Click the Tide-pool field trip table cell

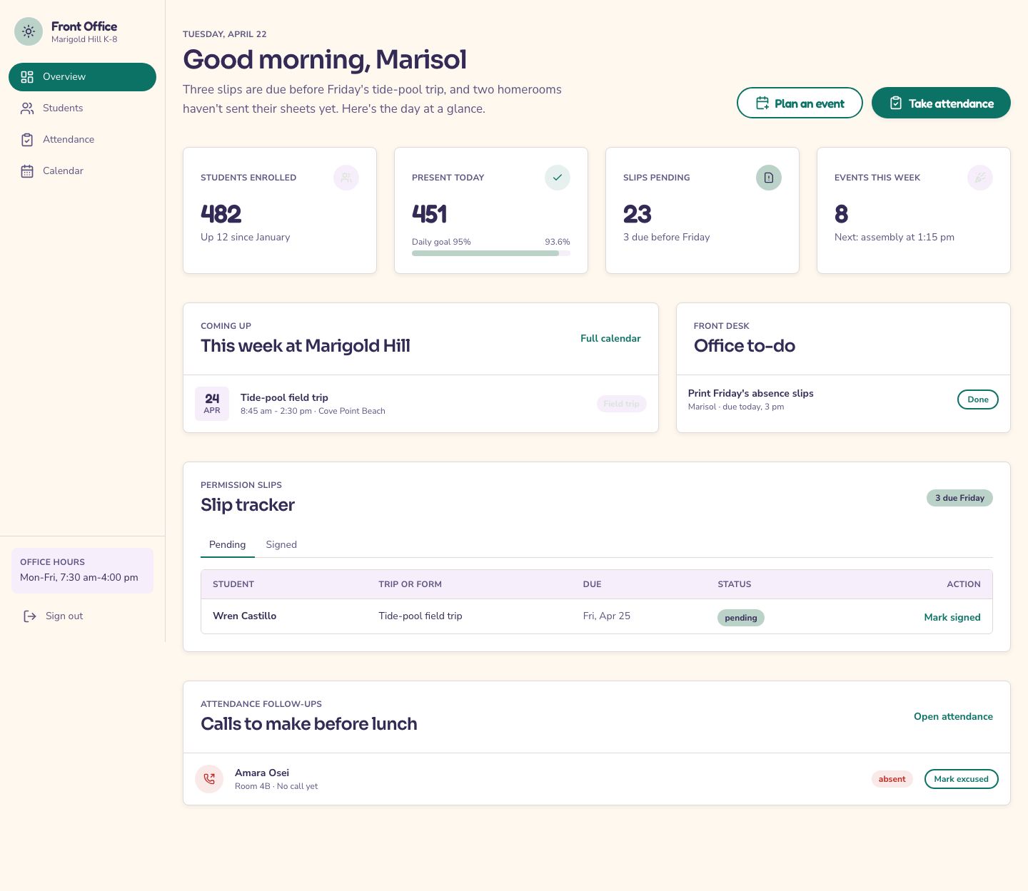[x=420, y=616]
